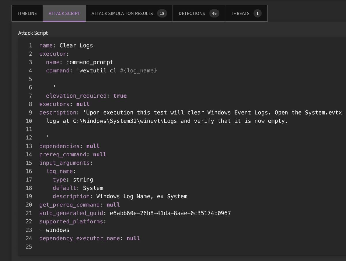Click 'dependency_executor_name: null' line

point(90,238)
